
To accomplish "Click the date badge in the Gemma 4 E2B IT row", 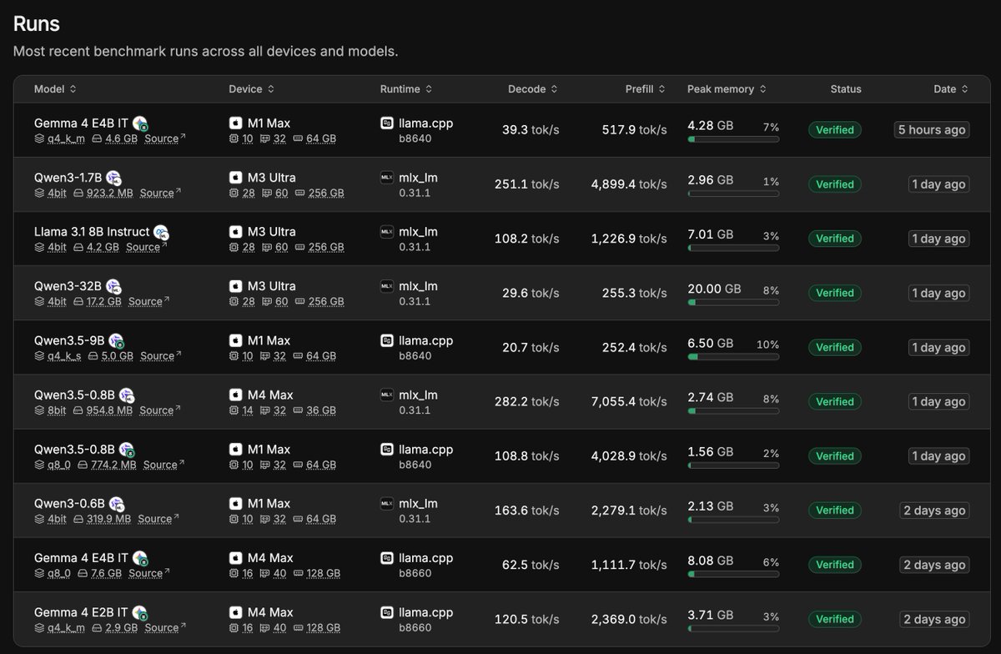I will click(934, 619).
